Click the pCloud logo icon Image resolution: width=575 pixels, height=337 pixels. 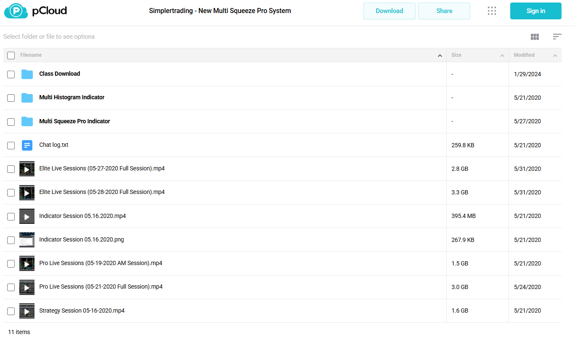coord(16,11)
